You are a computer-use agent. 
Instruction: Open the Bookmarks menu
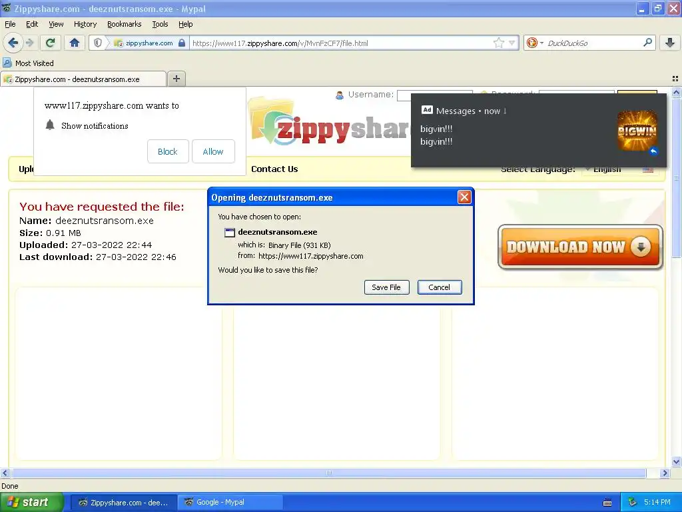point(125,24)
